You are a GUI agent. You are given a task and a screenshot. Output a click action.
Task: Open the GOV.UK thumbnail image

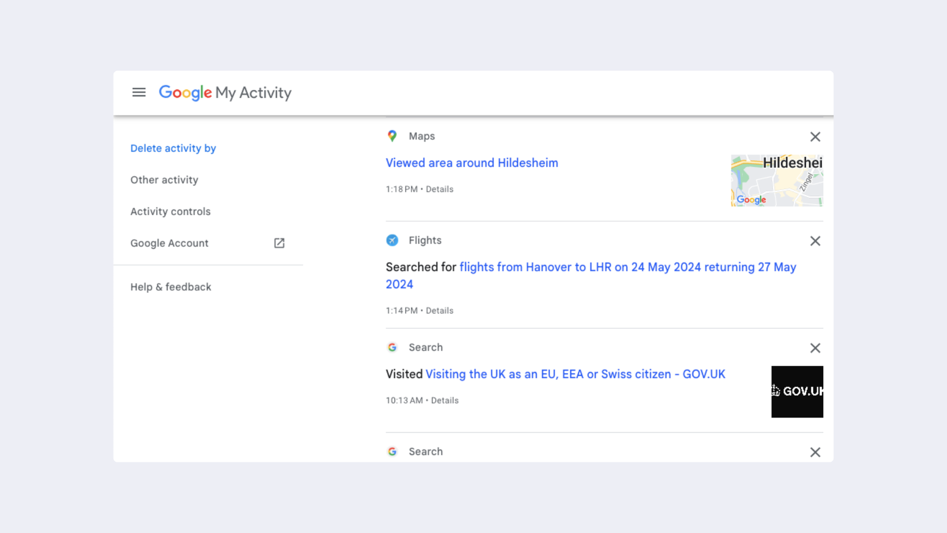click(797, 392)
